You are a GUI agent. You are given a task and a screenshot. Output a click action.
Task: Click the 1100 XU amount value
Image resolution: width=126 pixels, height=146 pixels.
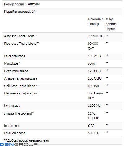click(x=94, y=106)
